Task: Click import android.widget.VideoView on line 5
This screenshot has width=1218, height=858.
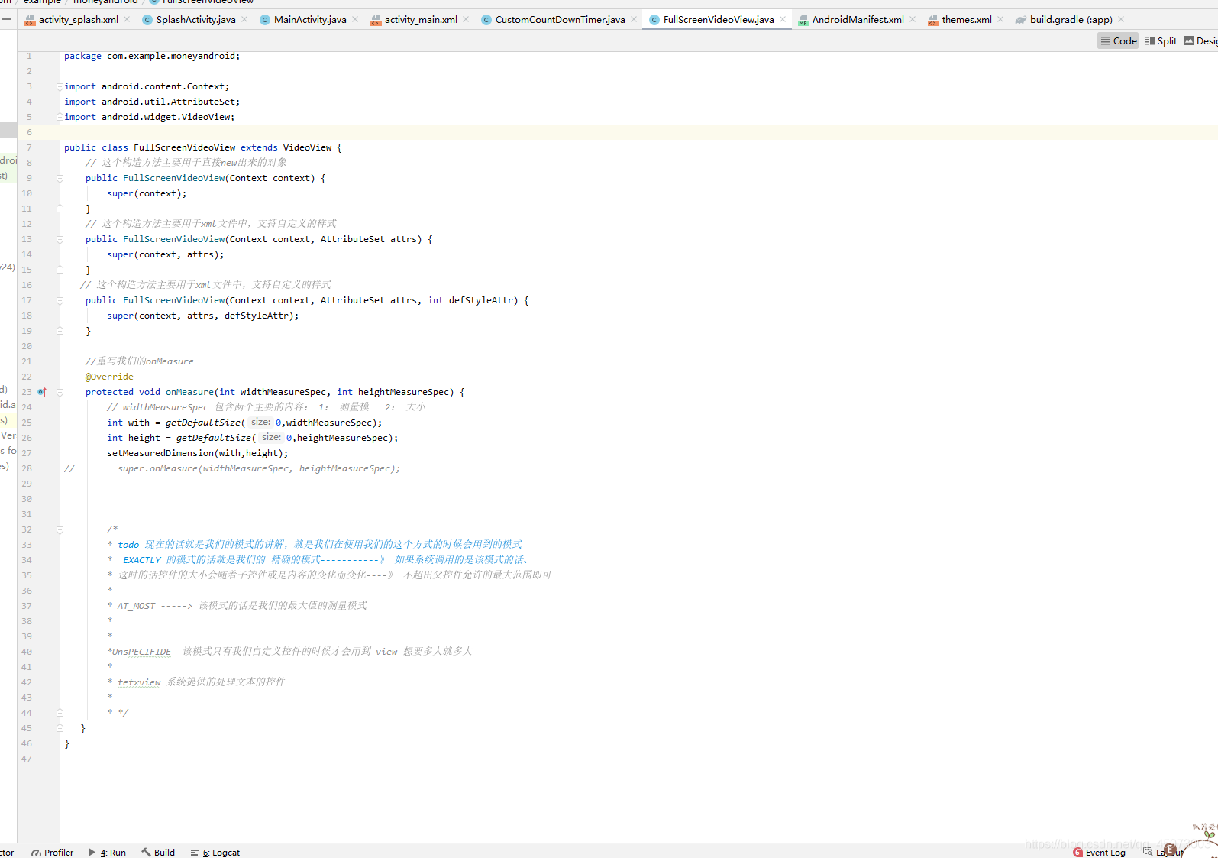Action: click(150, 117)
